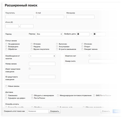
Task: Check «Имеет кредитовое извещение» box
Action: click(x=30, y=69)
